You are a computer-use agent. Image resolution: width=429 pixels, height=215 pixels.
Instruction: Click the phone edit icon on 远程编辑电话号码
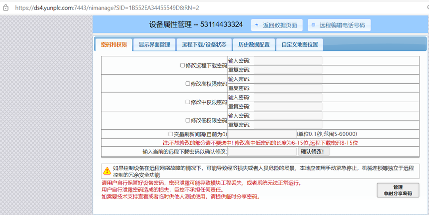coord(313,25)
